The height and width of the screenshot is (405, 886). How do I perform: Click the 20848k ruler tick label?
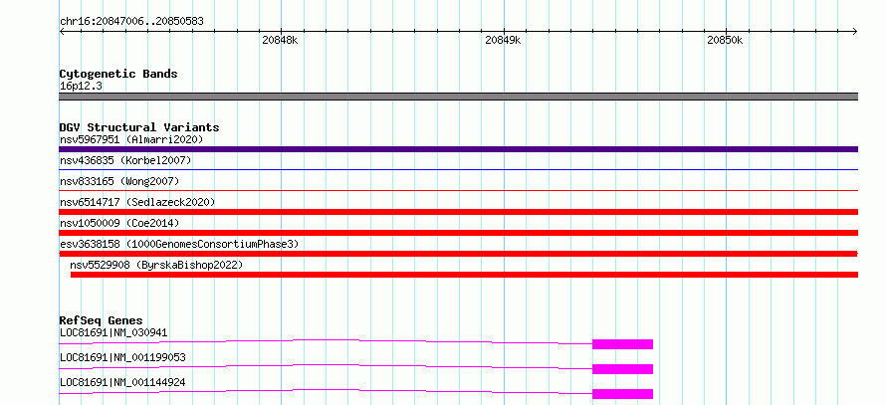pos(280,40)
